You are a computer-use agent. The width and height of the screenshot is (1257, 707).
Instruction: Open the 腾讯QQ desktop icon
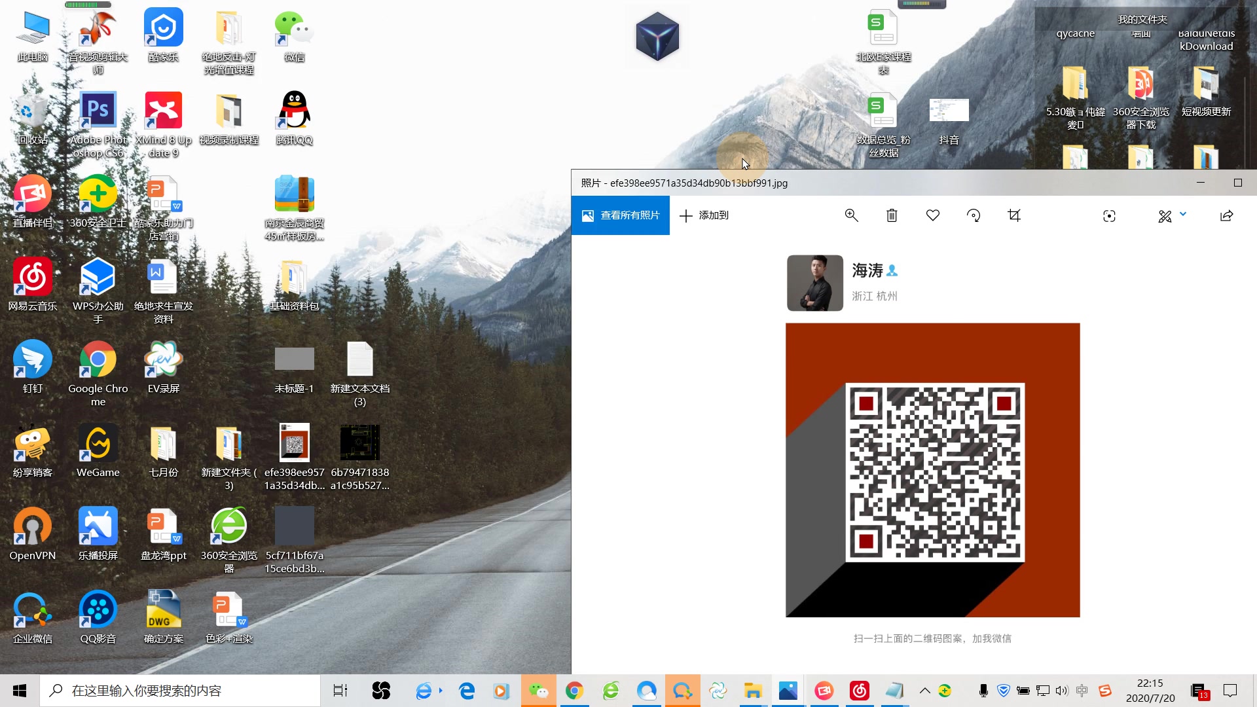click(295, 118)
